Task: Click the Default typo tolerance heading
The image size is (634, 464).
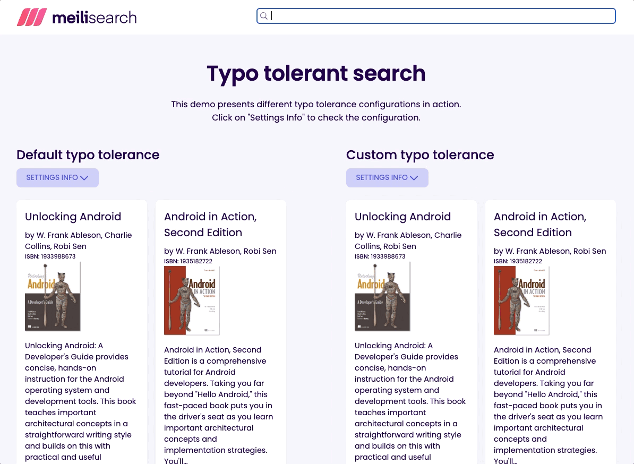Action: tap(88, 155)
